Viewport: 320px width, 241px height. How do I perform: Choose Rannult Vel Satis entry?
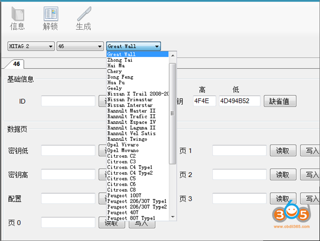click(137, 134)
